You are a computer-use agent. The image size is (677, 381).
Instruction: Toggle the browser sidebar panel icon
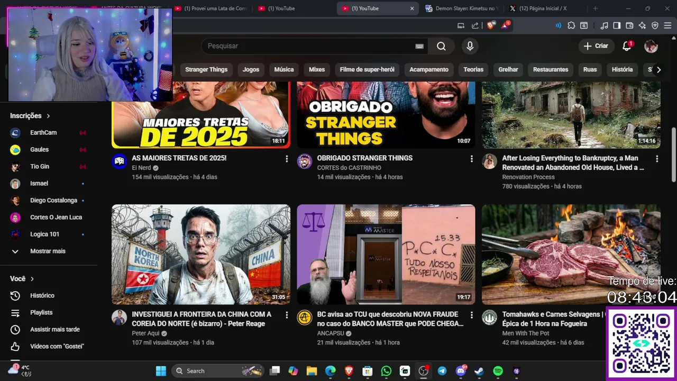pos(617,25)
